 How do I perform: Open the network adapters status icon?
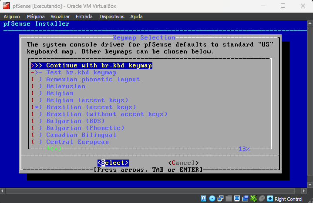(x=220, y=199)
